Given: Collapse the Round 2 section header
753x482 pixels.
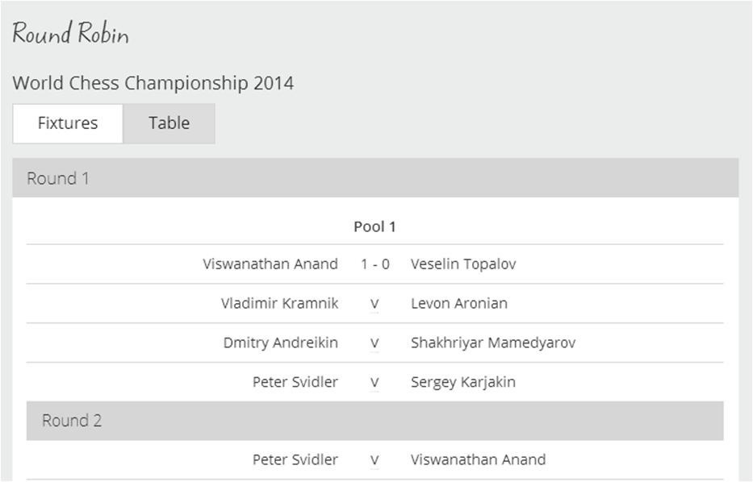Looking at the screenshot, I should tap(374, 421).
